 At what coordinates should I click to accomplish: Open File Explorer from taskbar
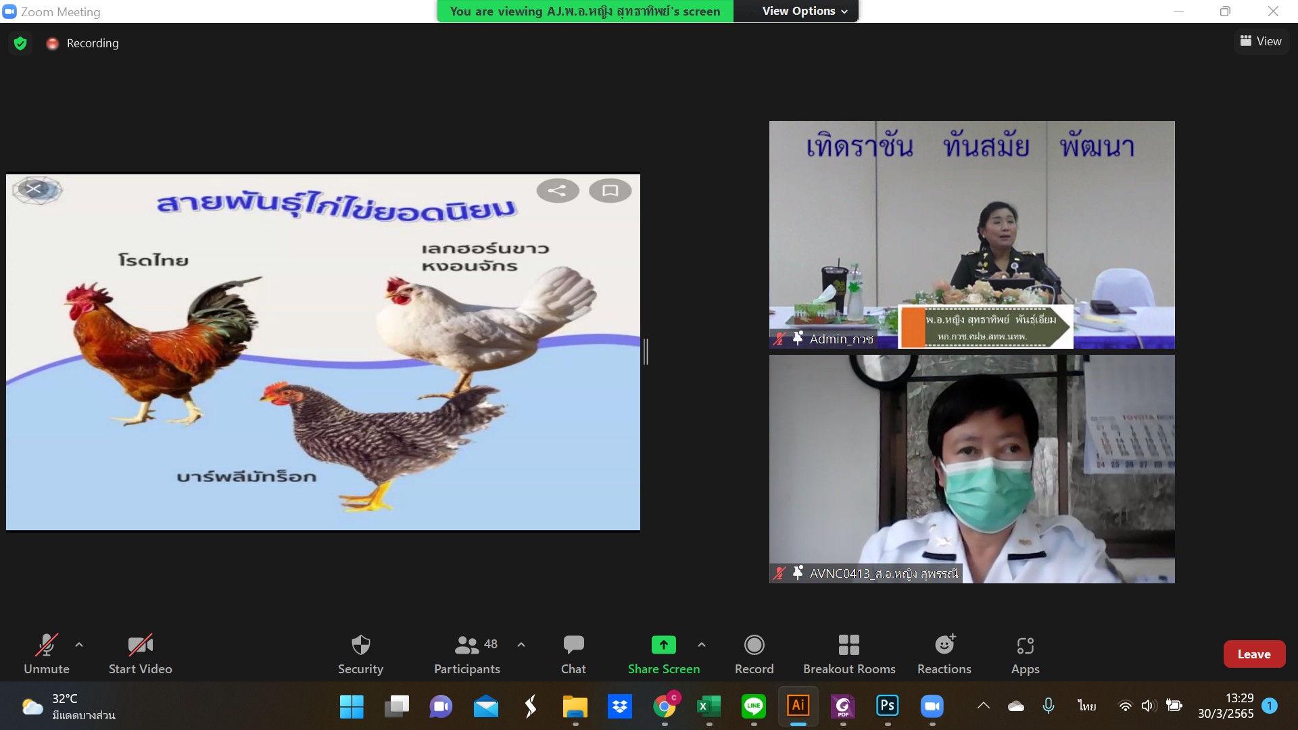(x=575, y=706)
